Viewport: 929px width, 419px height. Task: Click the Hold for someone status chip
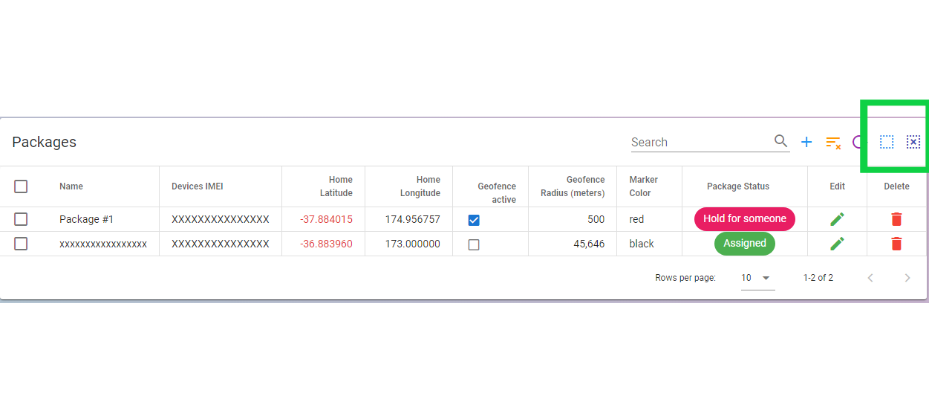tap(744, 219)
